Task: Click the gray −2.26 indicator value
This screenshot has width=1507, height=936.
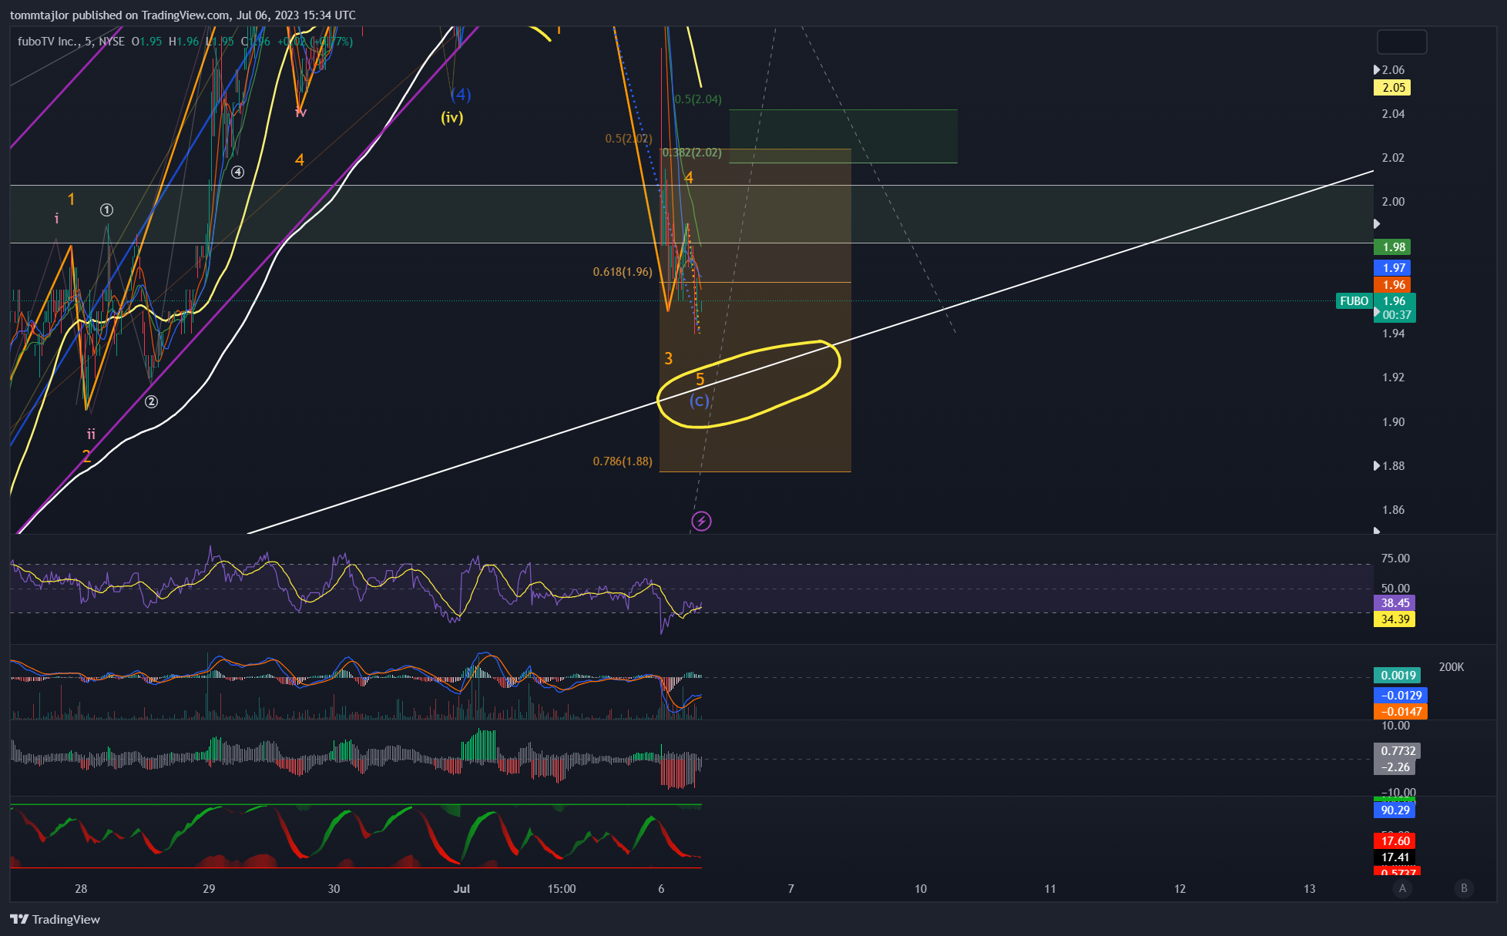Action: click(x=1395, y=767)
